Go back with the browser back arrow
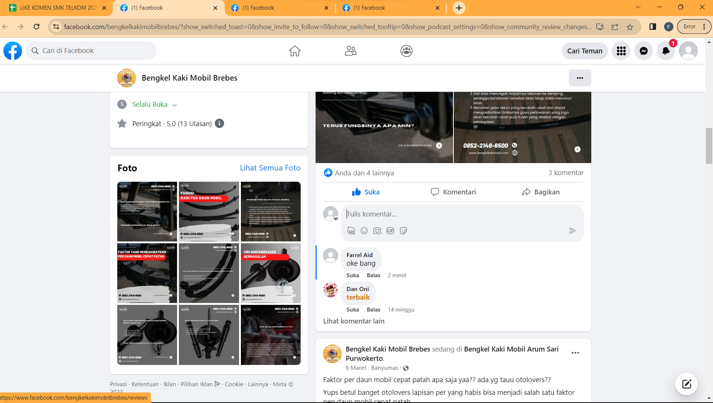The height and width of the screenshot is (403, 713). point(5,26)
